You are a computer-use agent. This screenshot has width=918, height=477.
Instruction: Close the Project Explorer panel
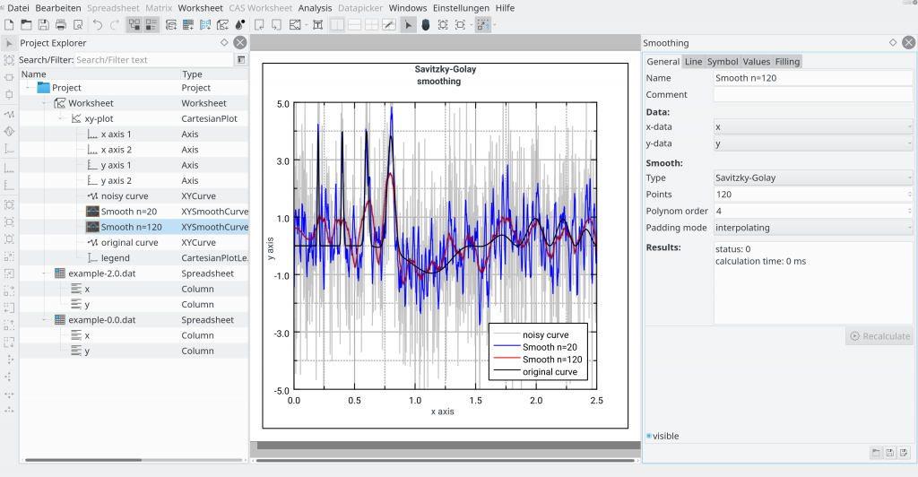[240, 42]
